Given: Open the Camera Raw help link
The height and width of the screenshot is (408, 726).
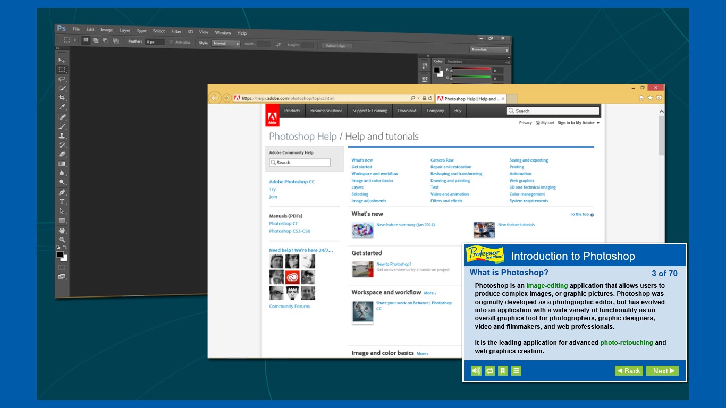Looking at the screenshot, I should pyautogui.click(x=442, y=160).
